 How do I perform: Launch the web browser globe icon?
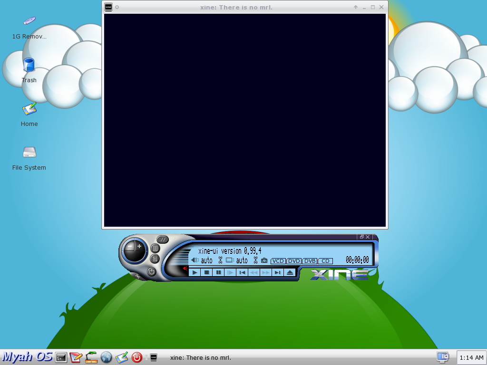pos(106,357)
